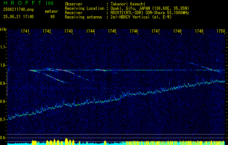Click frequency axis label 1.0

(3, 65)
